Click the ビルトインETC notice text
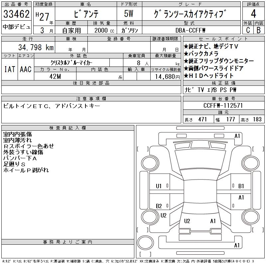The image size is (266, 266). pyautogui.click(x=52, y=106)
